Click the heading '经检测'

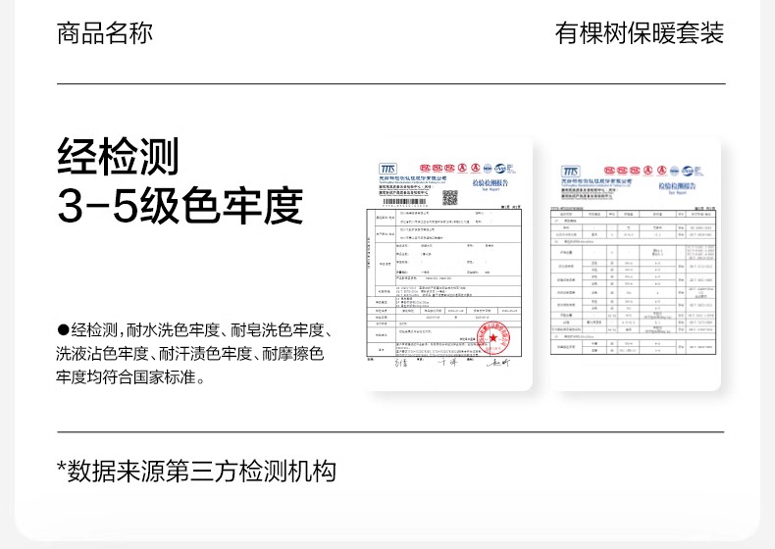(118, 156)
